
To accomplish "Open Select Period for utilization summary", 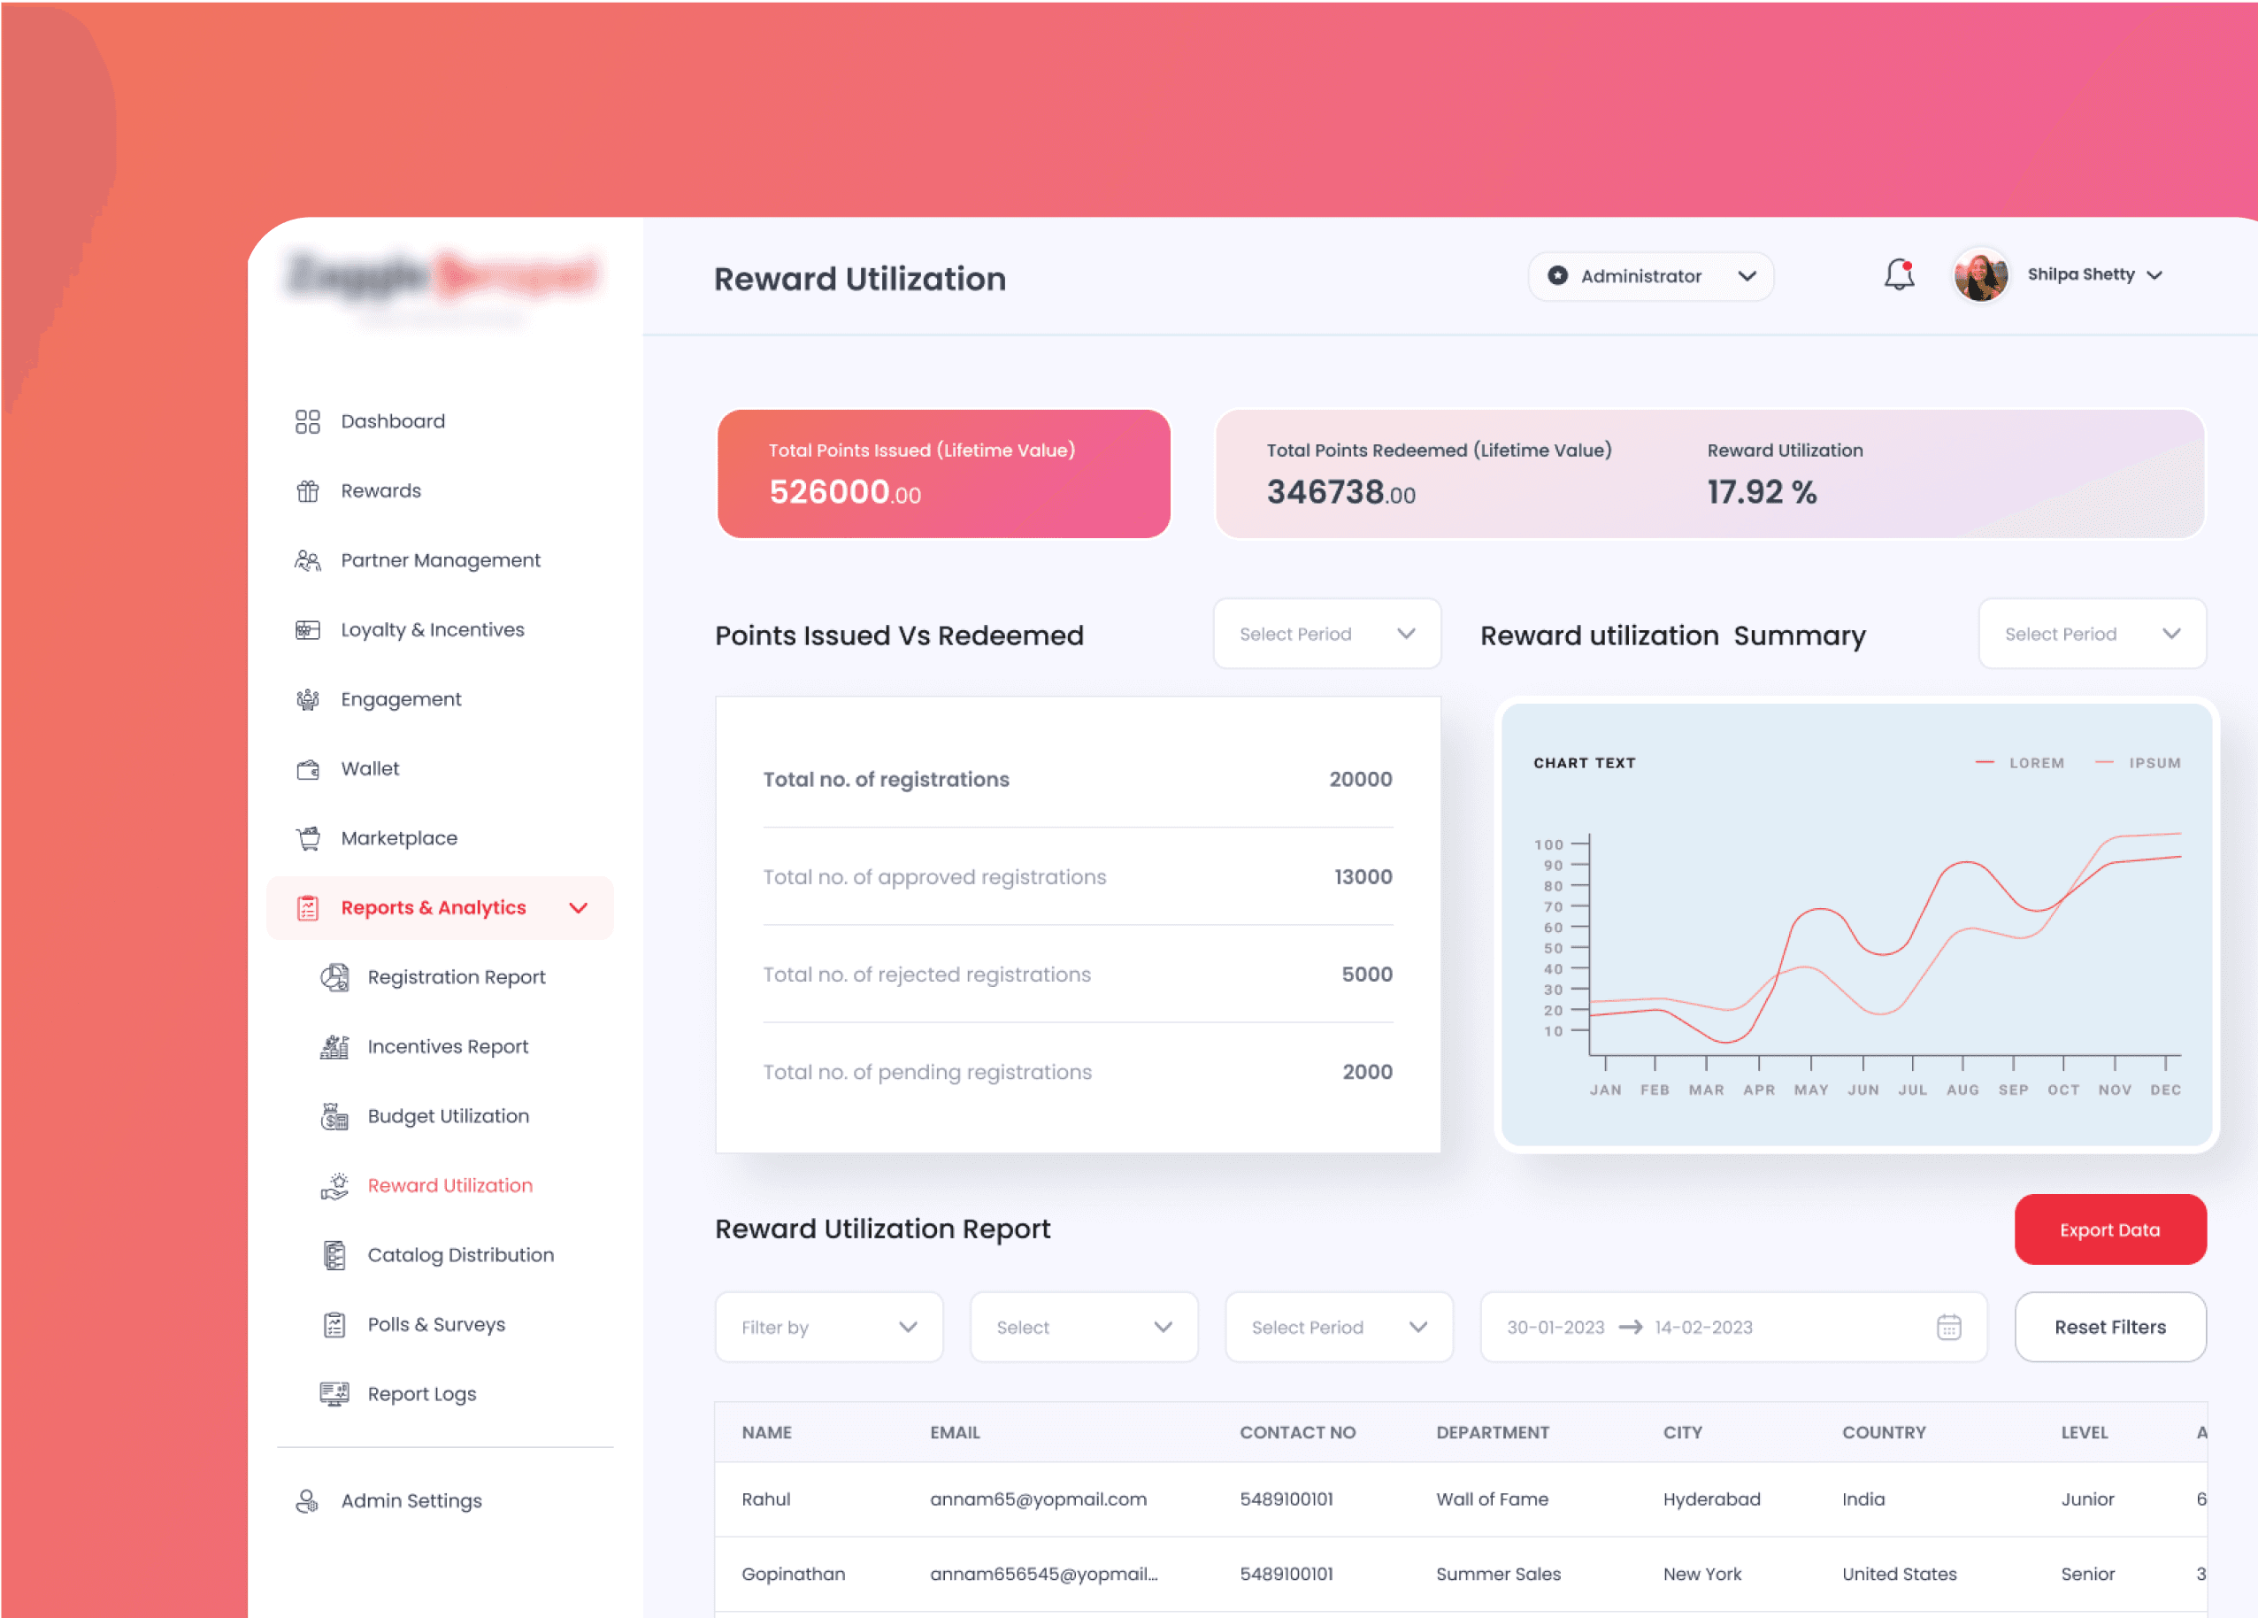I will point(2092,635).
